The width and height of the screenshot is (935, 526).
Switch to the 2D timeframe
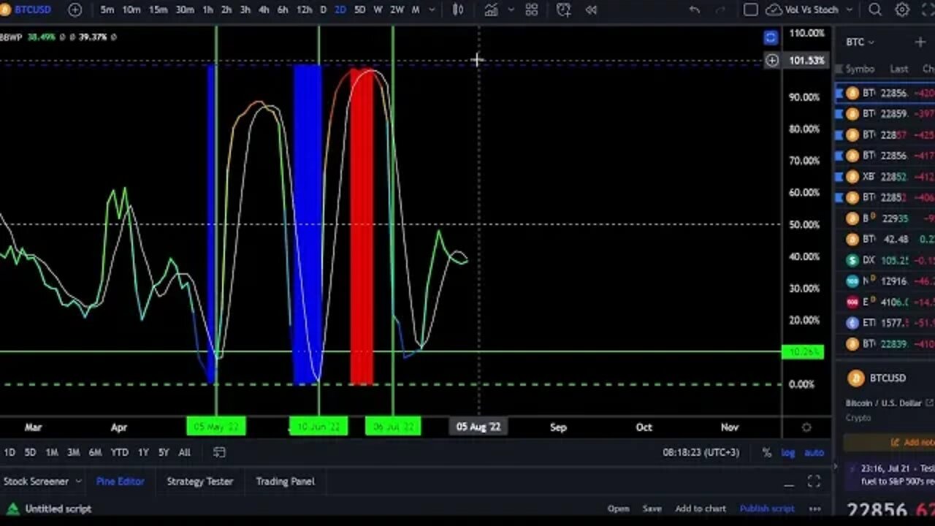(340, 9)
